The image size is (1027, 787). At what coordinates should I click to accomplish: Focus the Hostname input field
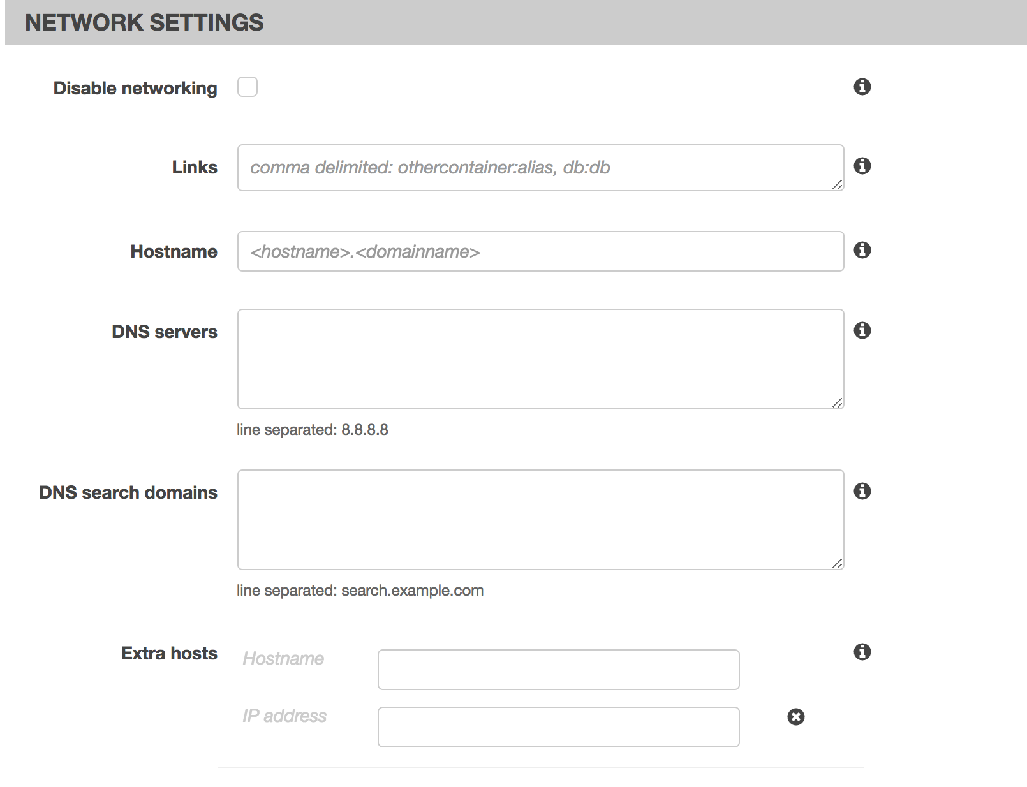click(x=541, y=251)
